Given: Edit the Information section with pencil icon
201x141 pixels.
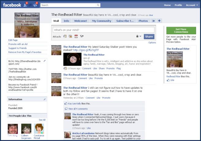Looking at the screenshot, I should coord(45,99).
